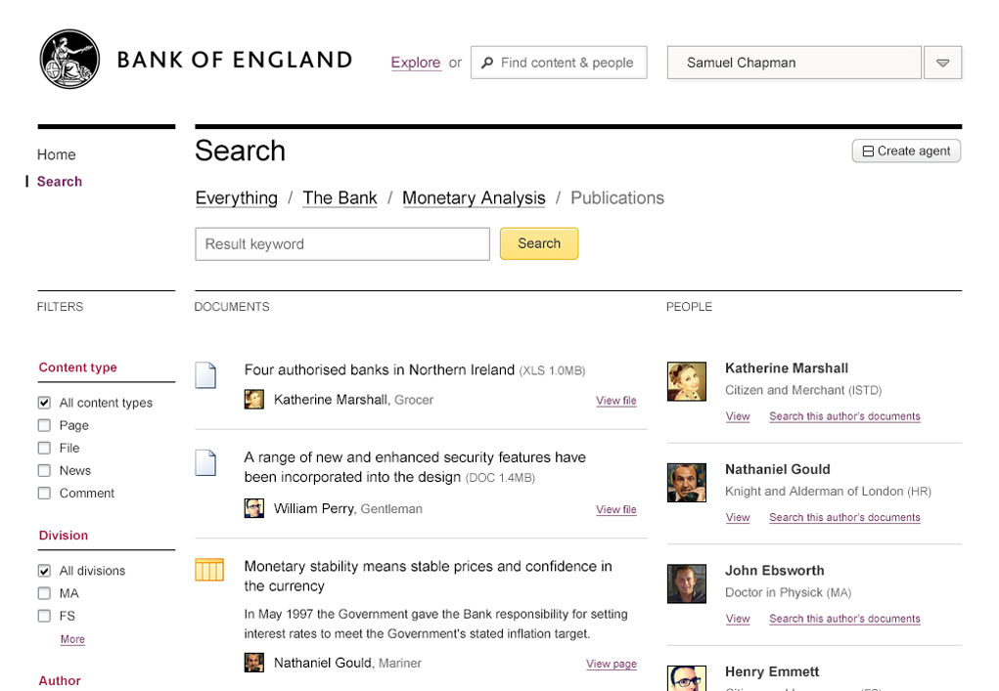Click William Perry's small avatar
999x691 pixels.
click(254, 508)
